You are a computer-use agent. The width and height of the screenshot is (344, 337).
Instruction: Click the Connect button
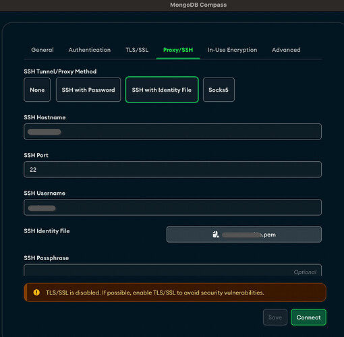click(308, 317)
